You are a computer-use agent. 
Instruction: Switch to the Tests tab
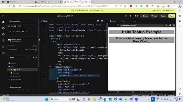(123, 21)
